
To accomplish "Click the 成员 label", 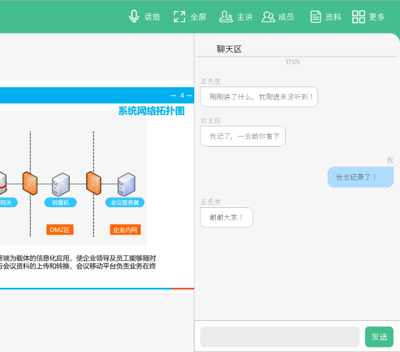I will coord(286,17).
